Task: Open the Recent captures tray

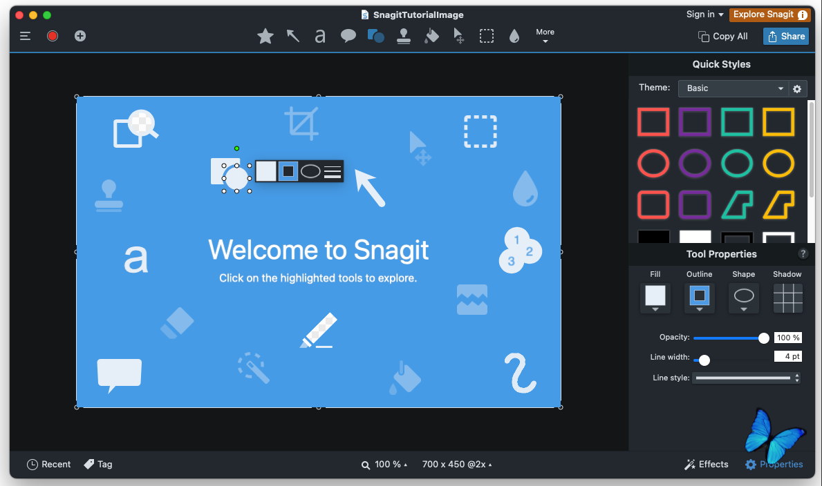Action: pyautogui.click(x=49, y=465)
